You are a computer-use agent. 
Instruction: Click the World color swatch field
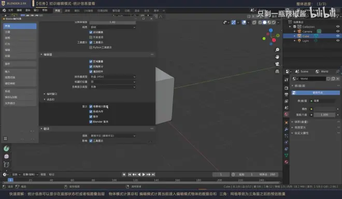pos(324,109)
